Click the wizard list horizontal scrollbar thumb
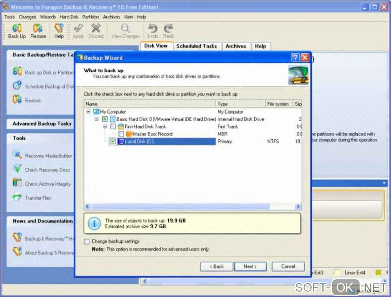Screen dimensions: 391x297 coord(181,207)
